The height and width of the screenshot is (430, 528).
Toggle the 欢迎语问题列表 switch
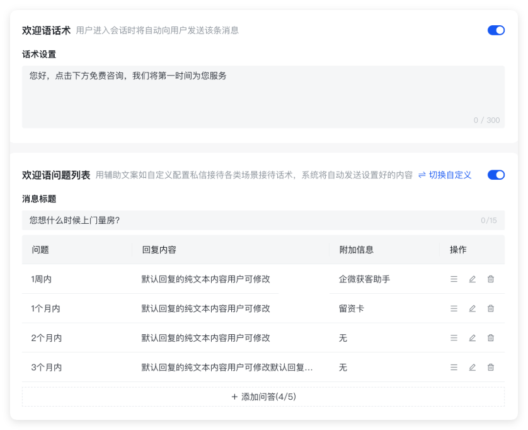coord(496,175)
